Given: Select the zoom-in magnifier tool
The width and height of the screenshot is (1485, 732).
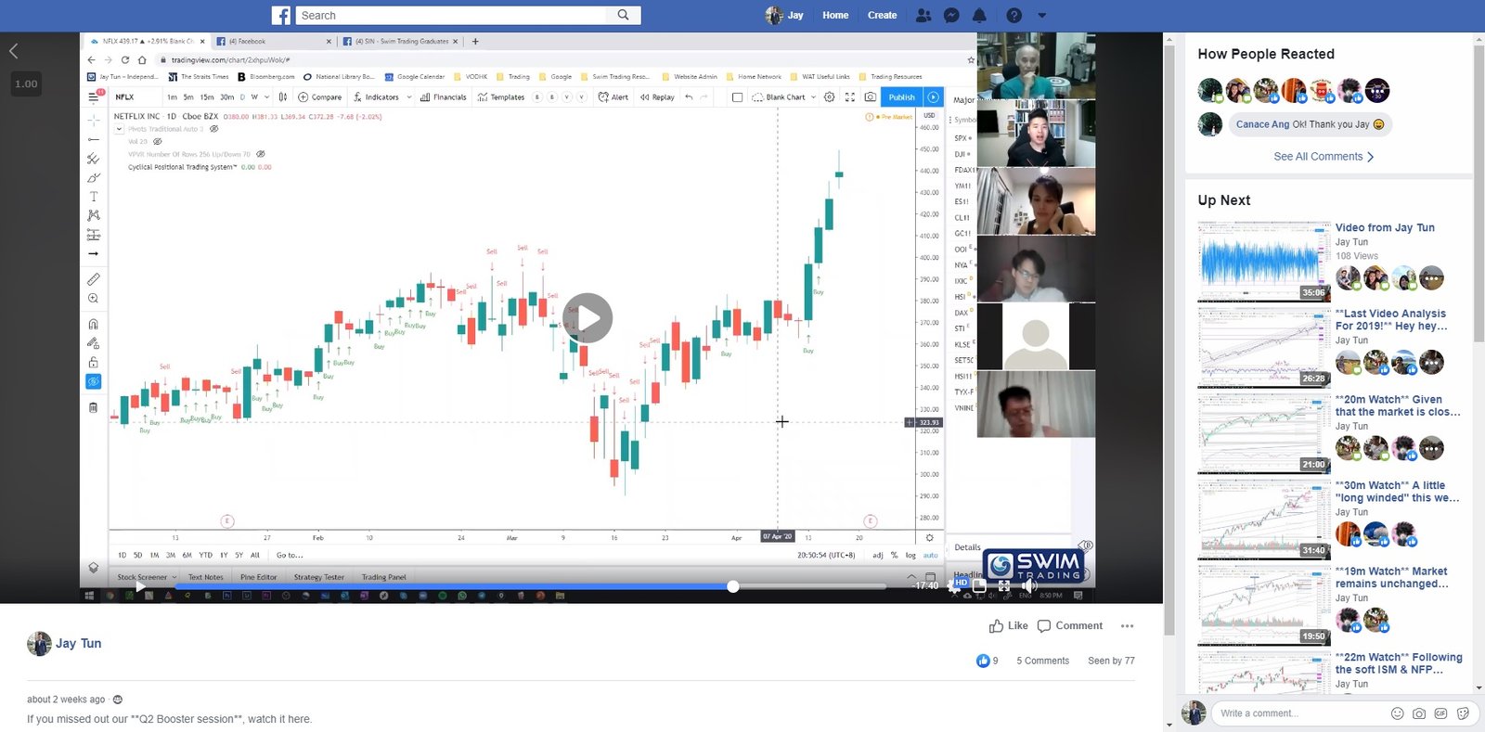Looking at the screenshot, I should click(x=94, y=299).
